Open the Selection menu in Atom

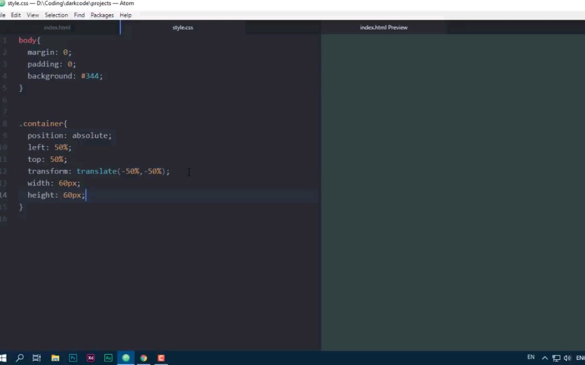pos(56,15)
